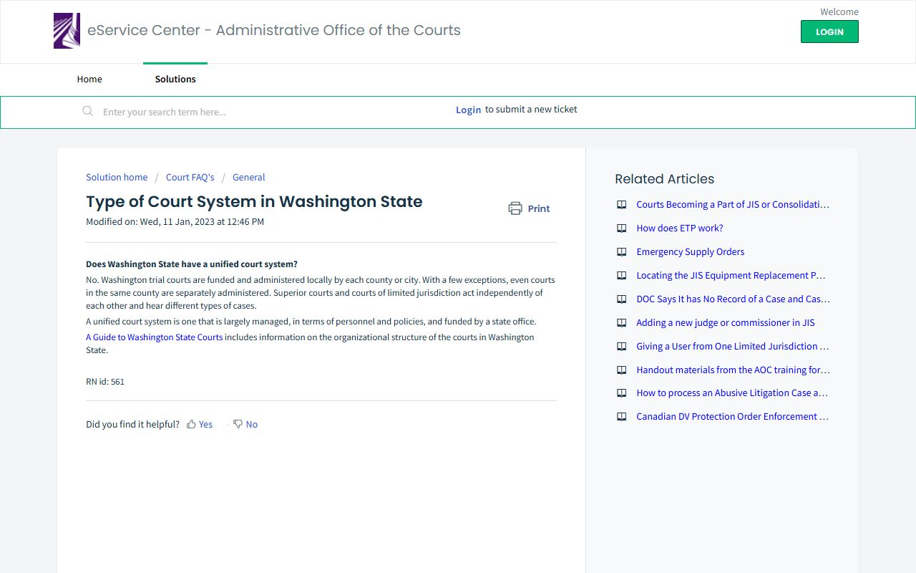Click the green LOGIN button

point(829,32)
